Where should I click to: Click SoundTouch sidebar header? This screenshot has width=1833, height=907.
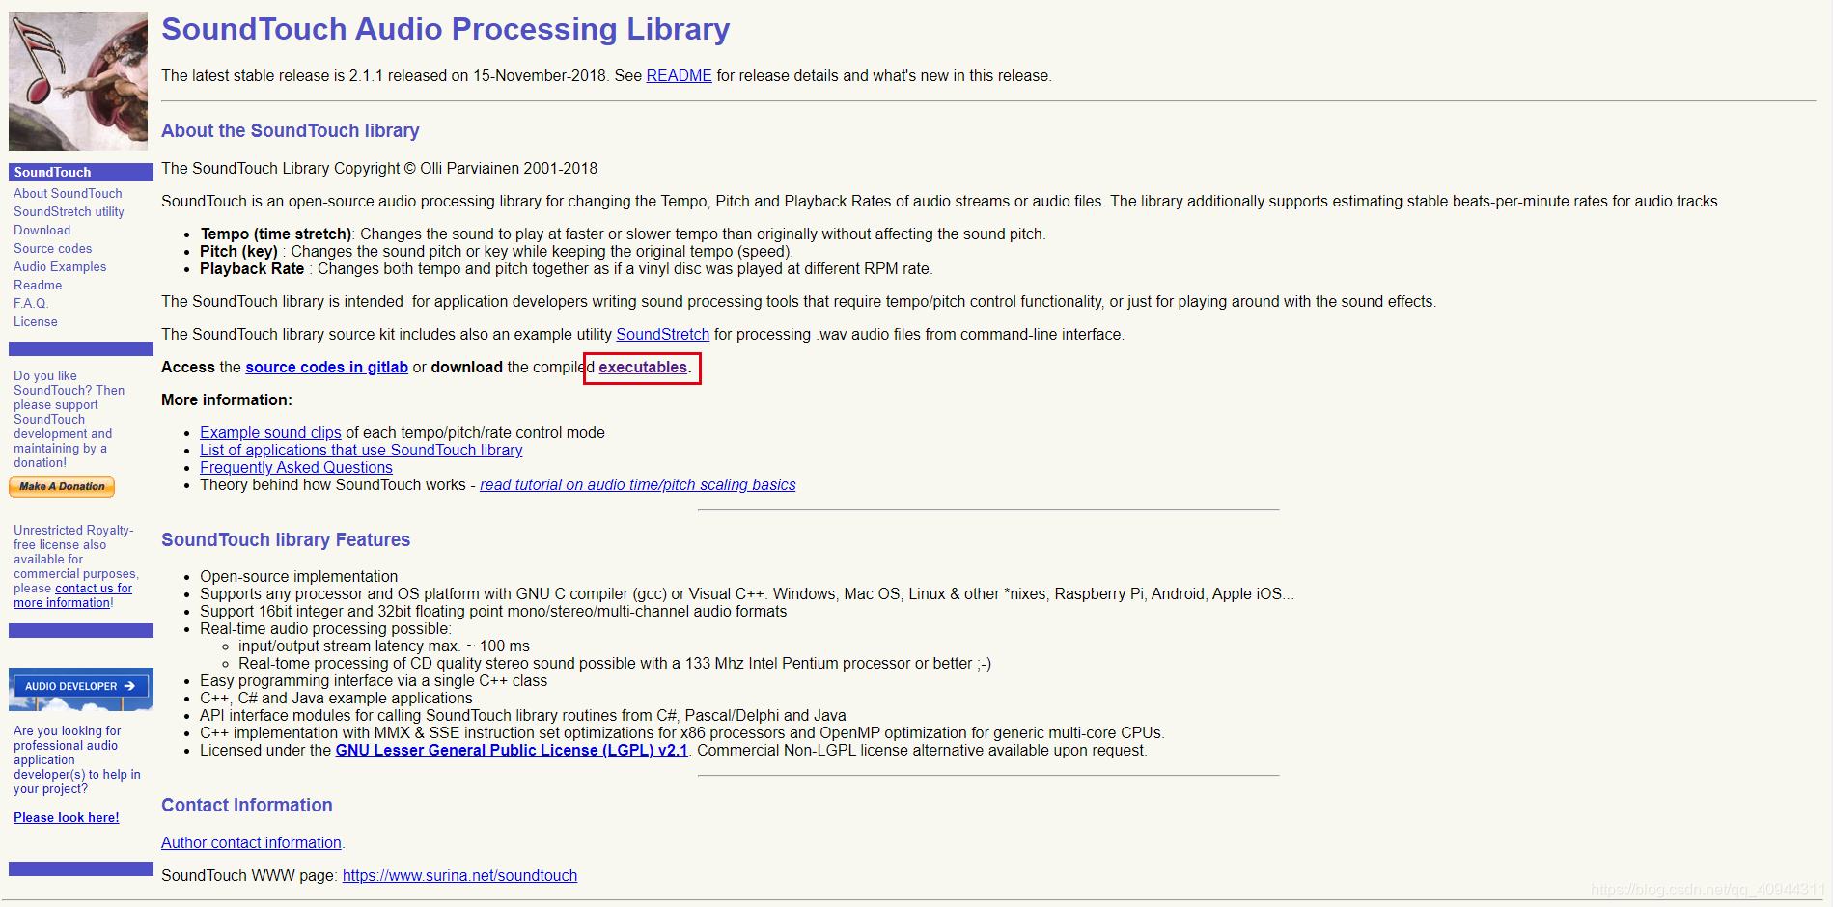tap(81, 172)
